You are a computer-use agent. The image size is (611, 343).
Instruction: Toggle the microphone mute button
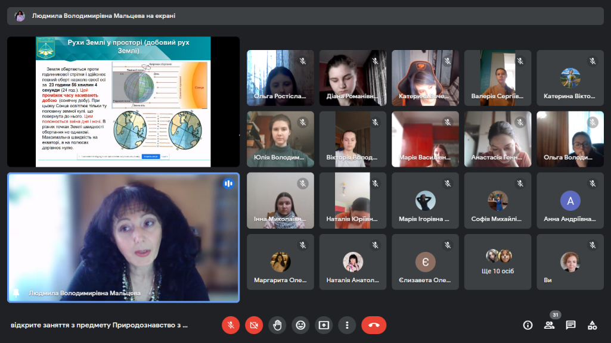click(231, 325)
